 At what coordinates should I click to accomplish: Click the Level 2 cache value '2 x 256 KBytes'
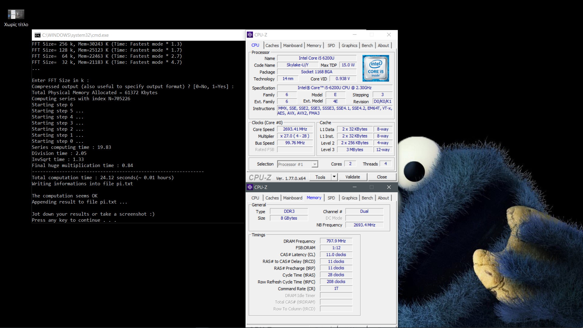355,143
